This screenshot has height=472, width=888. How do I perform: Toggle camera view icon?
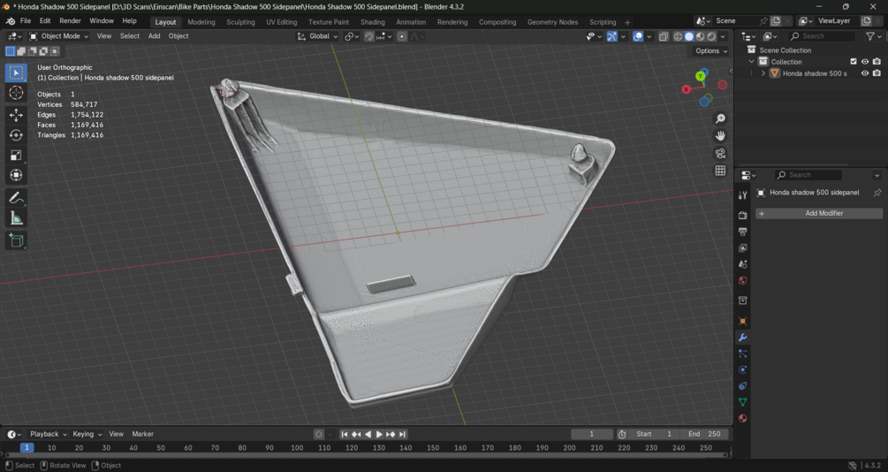click(720, 154)
